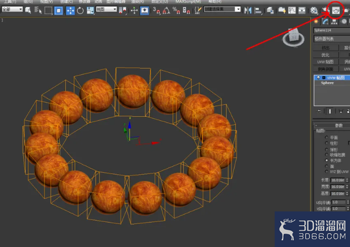Activate the Select and Rotate tool
Viewport: 350px width, 247px height.
[80, 11]
